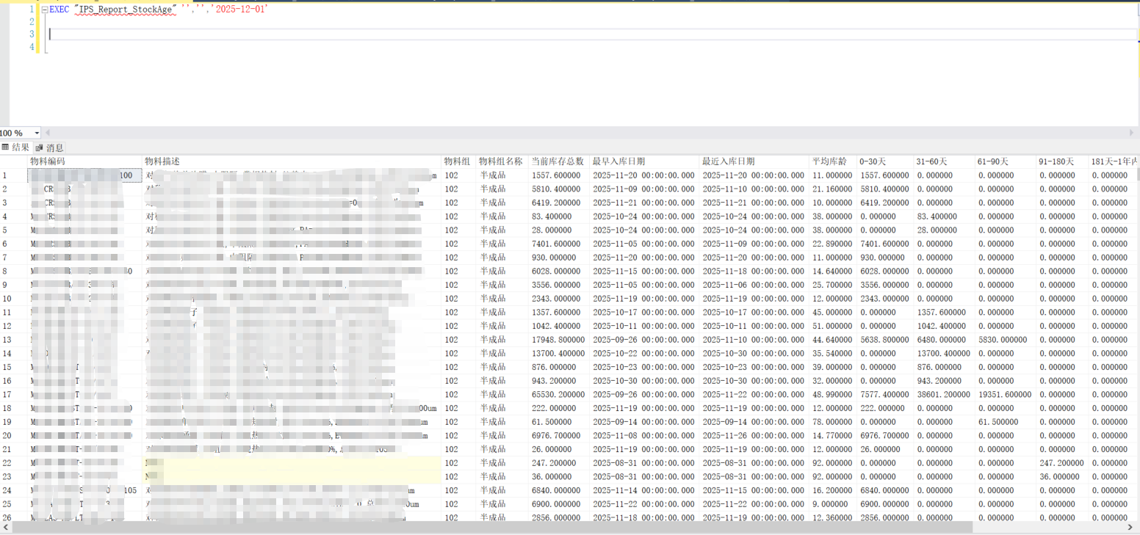Switch to the 消息 messages tab
This screenshot has width=1140, height=535.
click(x=50, y=148)
